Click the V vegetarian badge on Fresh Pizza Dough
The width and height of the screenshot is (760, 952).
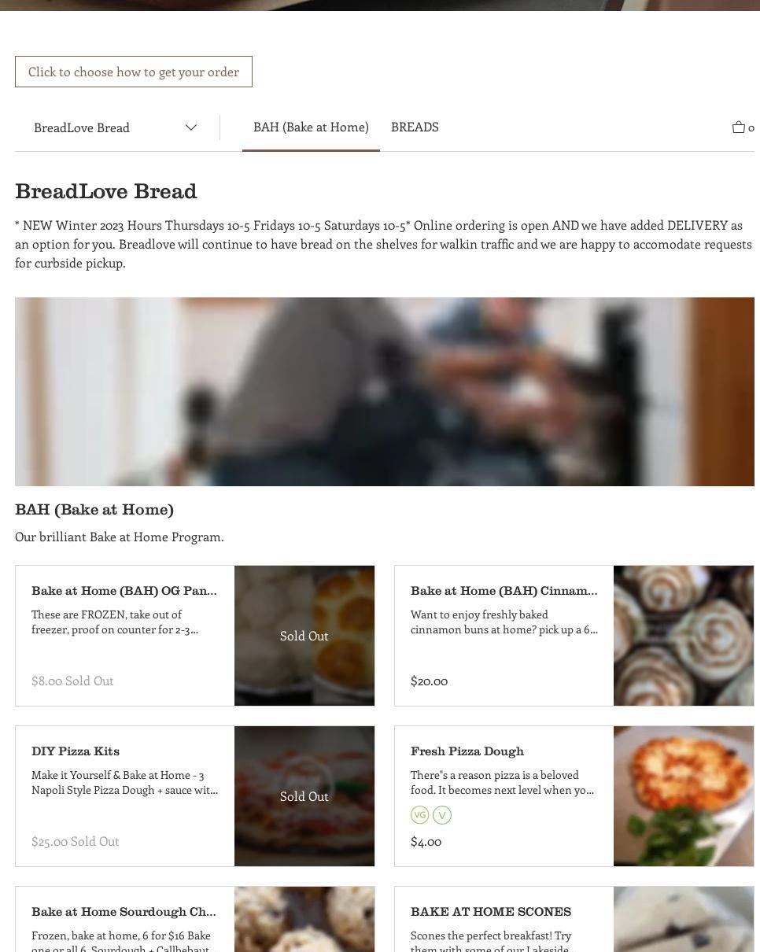(x=442, y=815)
